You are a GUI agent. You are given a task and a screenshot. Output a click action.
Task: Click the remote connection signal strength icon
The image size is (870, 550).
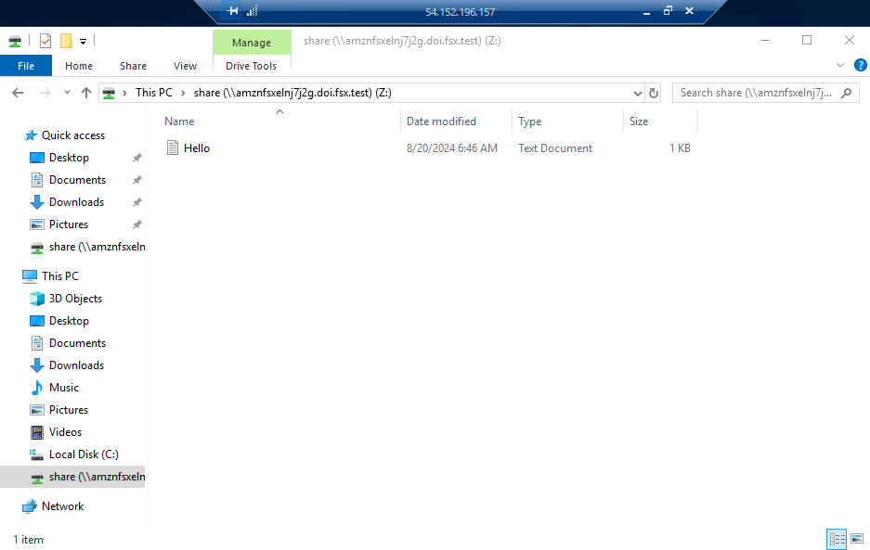point(253,10)
